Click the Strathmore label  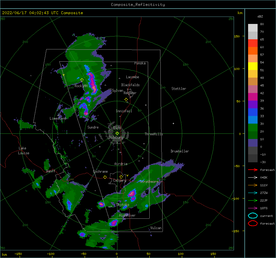149,182
